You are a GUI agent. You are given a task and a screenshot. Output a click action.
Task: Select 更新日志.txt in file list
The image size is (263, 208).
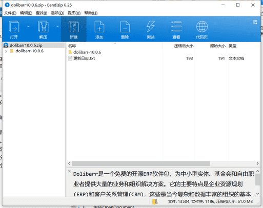point(84,58)
